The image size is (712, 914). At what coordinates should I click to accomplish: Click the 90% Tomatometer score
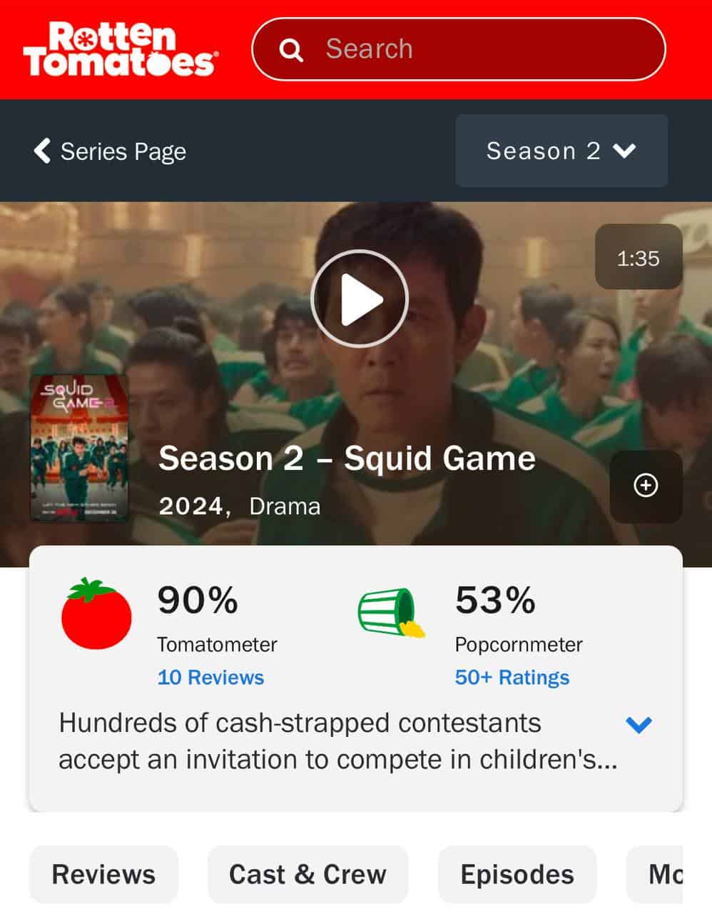click(198, 600)
